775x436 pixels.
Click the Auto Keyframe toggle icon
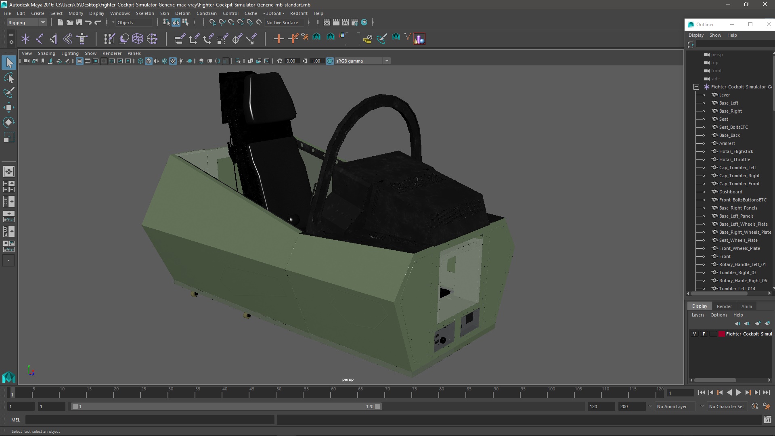pyautogui.click(x=755, y=407)
